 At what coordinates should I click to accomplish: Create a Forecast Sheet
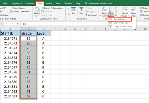pyautogui.click(x=133, y=12)
